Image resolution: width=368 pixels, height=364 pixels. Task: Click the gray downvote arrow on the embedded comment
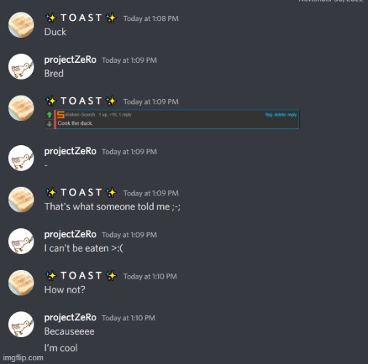(50, 124)
